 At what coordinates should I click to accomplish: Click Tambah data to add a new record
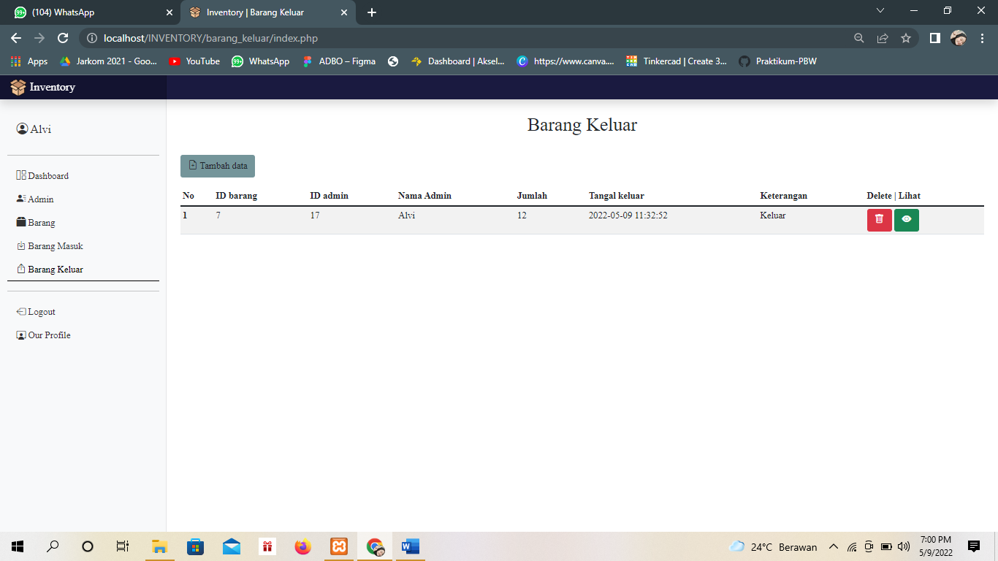click(217, 166)
